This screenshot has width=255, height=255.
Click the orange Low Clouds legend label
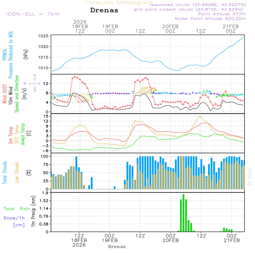coord(17,173)
